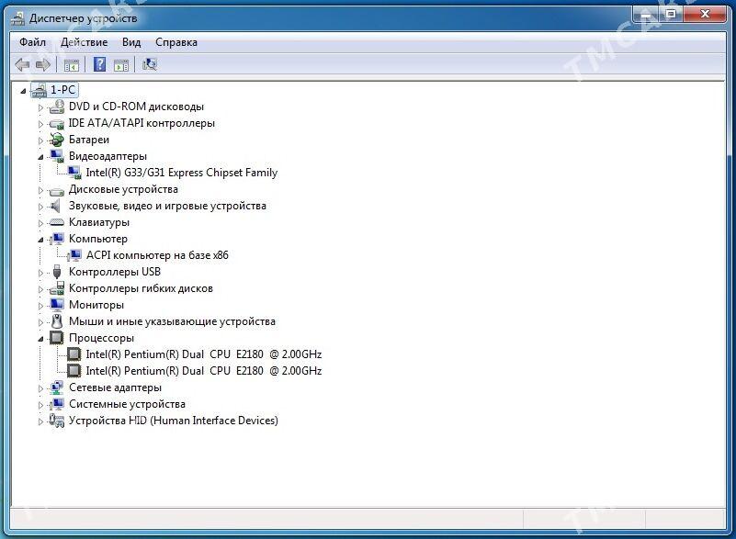736x539 pixels.
Task: Expand the Клавиатуры node
Action: [40, 223]
